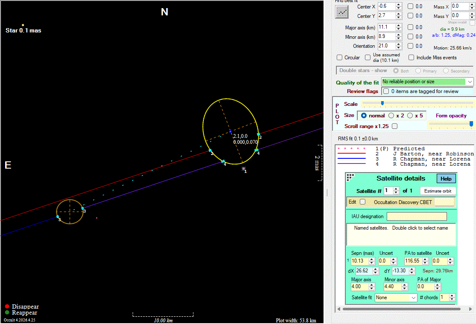Image resolution: width=476 pixels, height=324 pixels.
Task: Adjust the Form opacity slider
Action: [471, 124]
